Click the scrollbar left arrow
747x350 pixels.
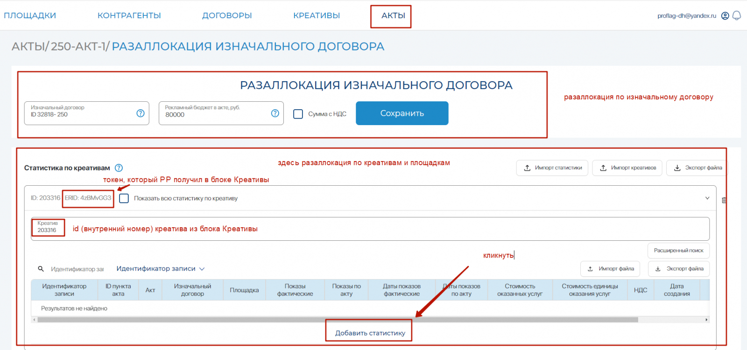coord(34,320)
